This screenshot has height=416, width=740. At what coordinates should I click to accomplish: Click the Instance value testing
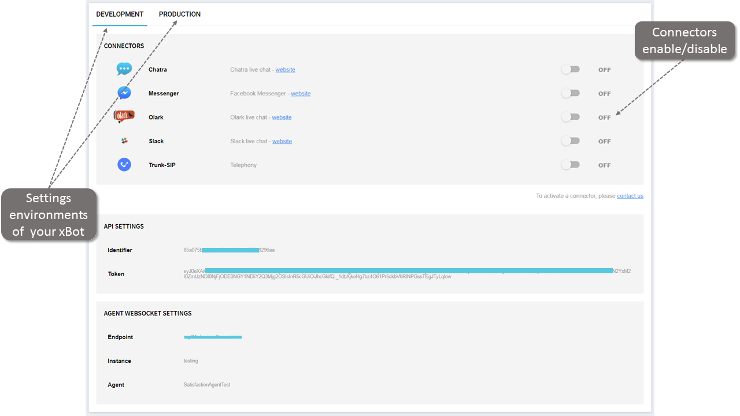tap(191, 361)
